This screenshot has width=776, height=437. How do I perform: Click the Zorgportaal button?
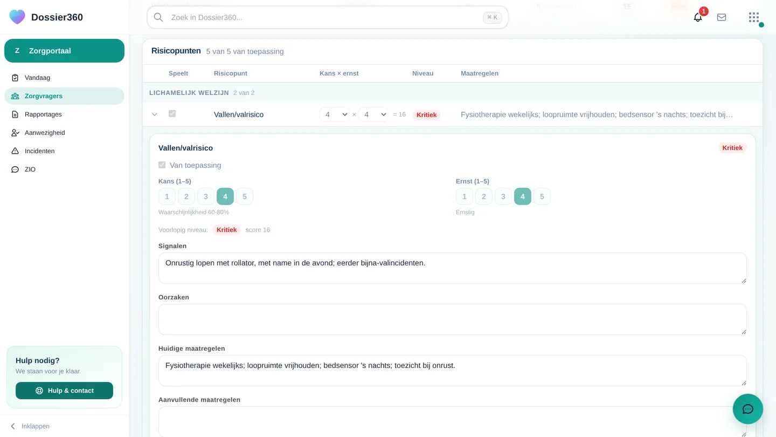tap(64, 51)
